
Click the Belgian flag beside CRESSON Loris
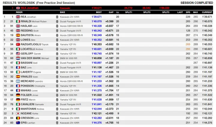tap(18, 118)
